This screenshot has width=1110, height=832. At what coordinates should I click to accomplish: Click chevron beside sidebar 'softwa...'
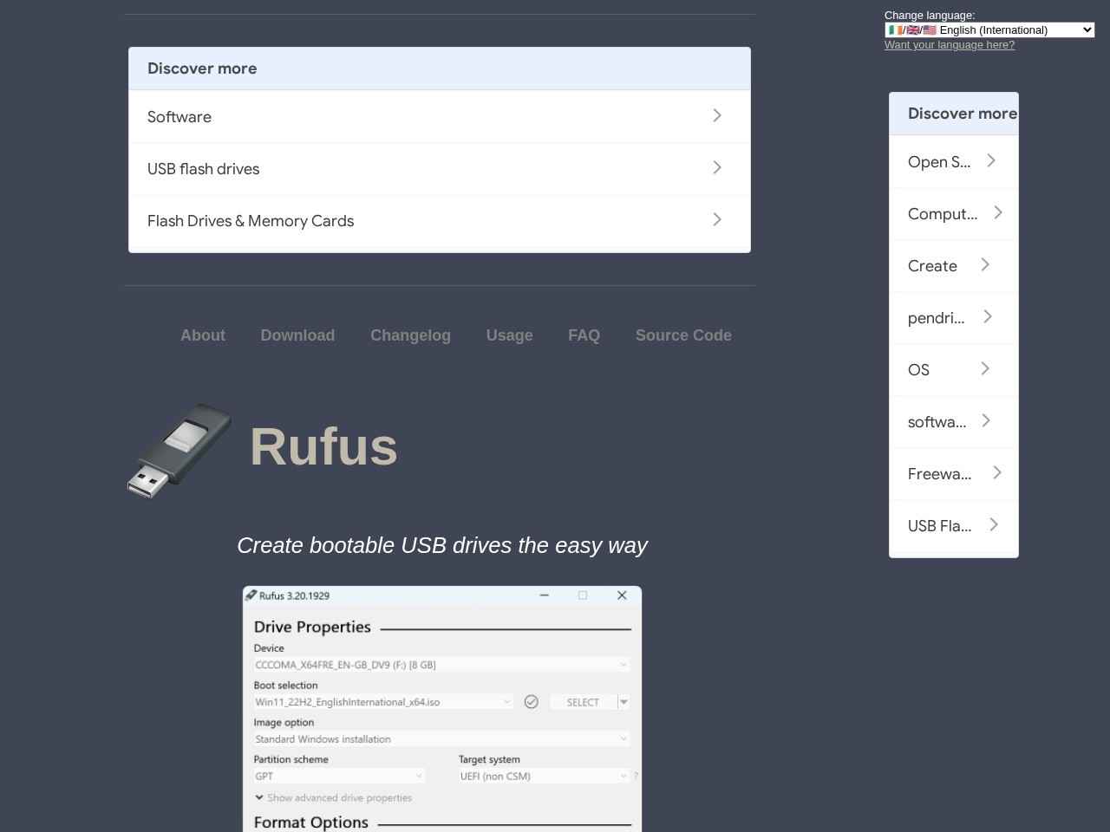986,420
